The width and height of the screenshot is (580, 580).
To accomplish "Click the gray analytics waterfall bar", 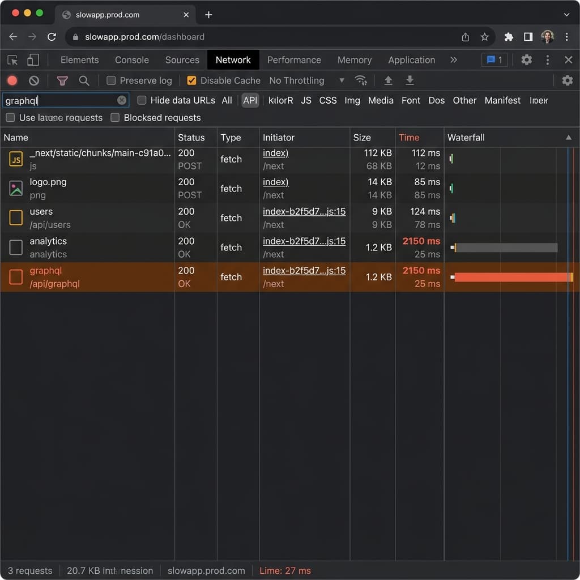I will pyautogui.click(x=506, y=248).
